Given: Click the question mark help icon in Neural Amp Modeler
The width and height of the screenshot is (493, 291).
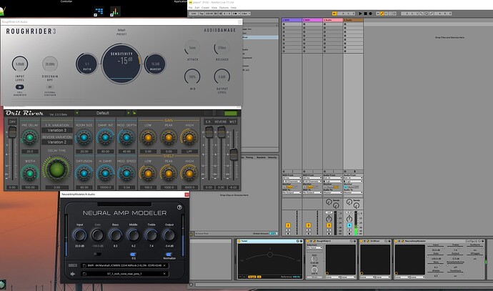Looking at the screenshot, I should (x=179, y=207).
